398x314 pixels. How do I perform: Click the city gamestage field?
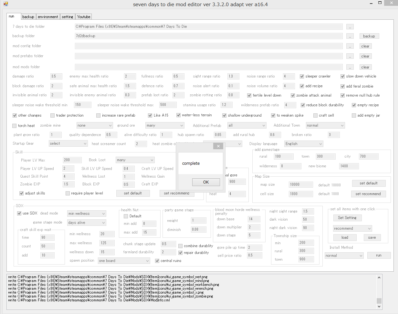[x=369, y=156]
